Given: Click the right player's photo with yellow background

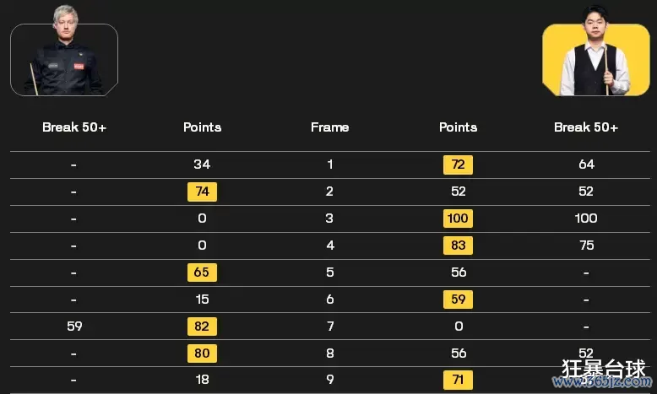Looking at the screenshot, I should (595, 60).
